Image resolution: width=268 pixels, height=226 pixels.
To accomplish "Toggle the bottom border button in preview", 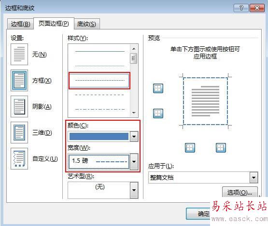I will (x=158, y=113).
